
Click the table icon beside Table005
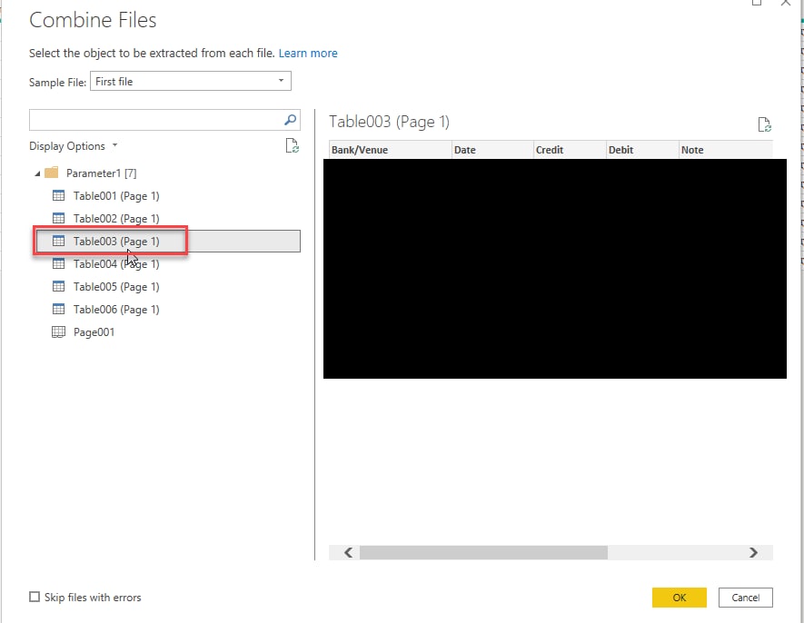pos(59,286)
